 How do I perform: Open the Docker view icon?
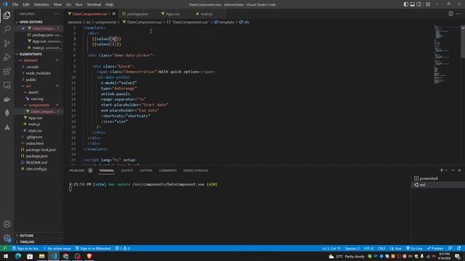point(7,99)
